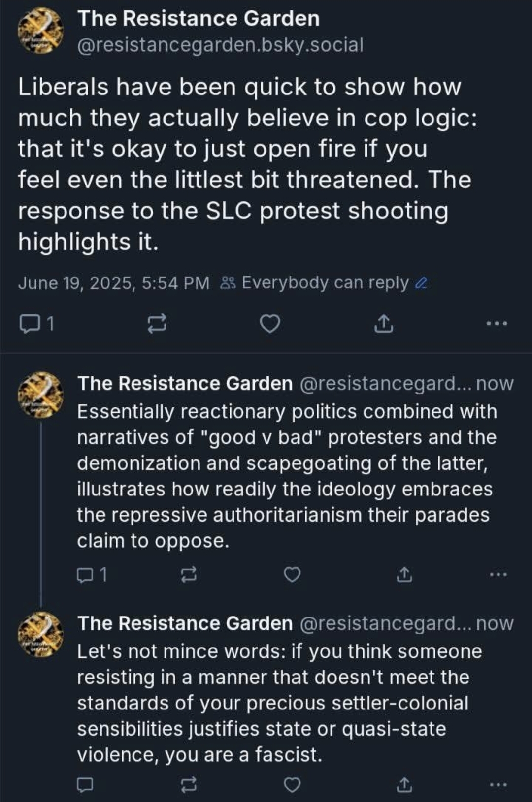Open The Resistance Garden avatar at top

click(40, 31)
